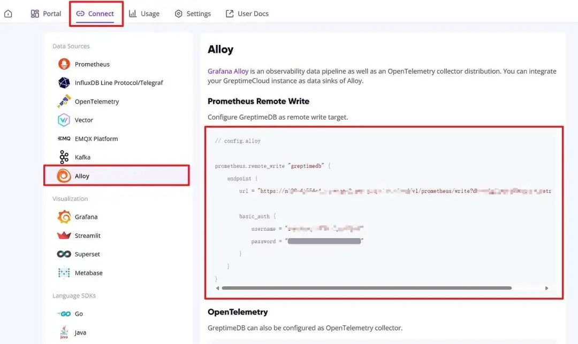Go to the home icon
The height and width of the screenshot is (344, 578).
(x=8, y=13)
